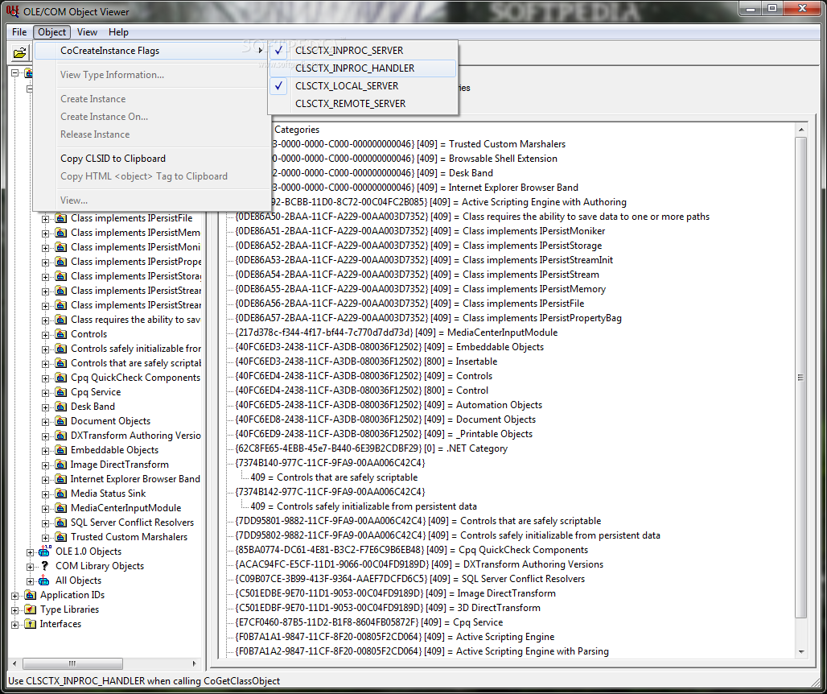Click the folder icon beside DXTransform Authoring Versions
Image resolution: width=827 pixels, height=694 pixels.
pyautogui.click(x=61, y=436)
